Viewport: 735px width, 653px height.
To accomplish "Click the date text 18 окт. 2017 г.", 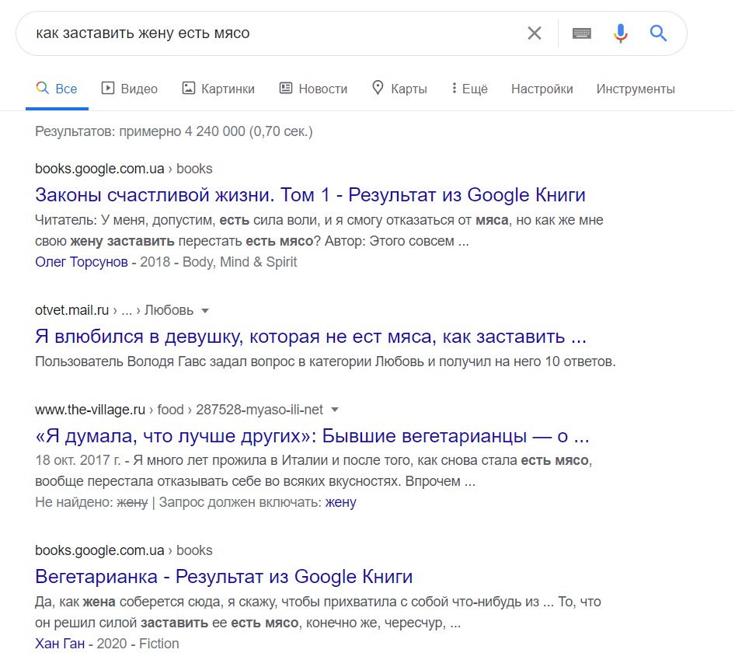I will (78, 460).
